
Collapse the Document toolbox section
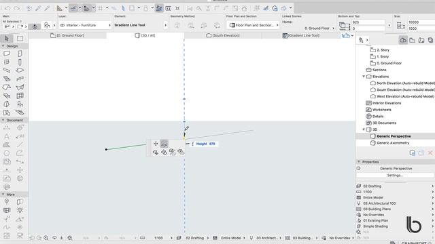3,120
